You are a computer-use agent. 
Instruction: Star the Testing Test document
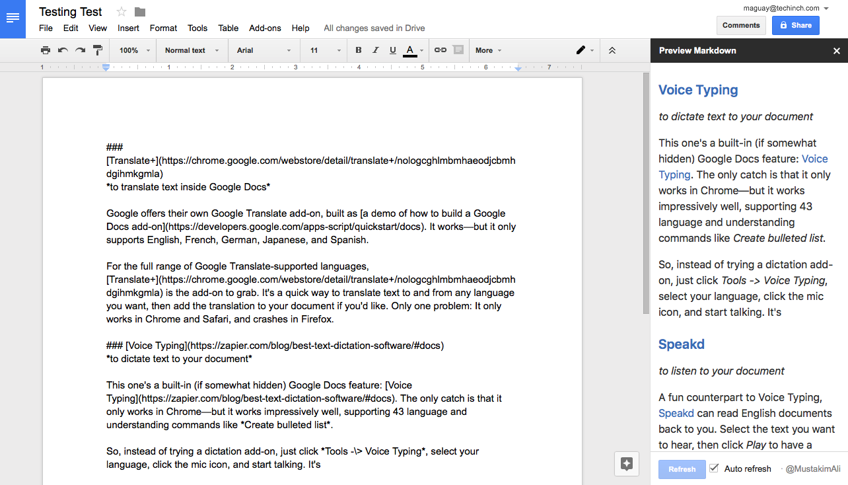coord(121,12)
